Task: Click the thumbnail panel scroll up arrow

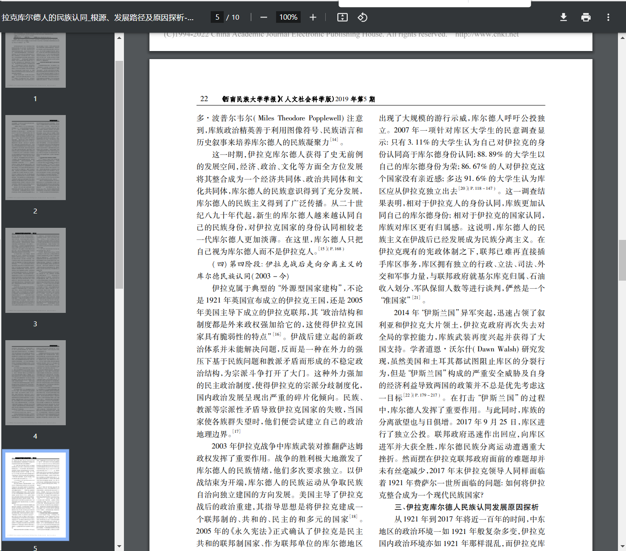Action: [x=119, y=38]
